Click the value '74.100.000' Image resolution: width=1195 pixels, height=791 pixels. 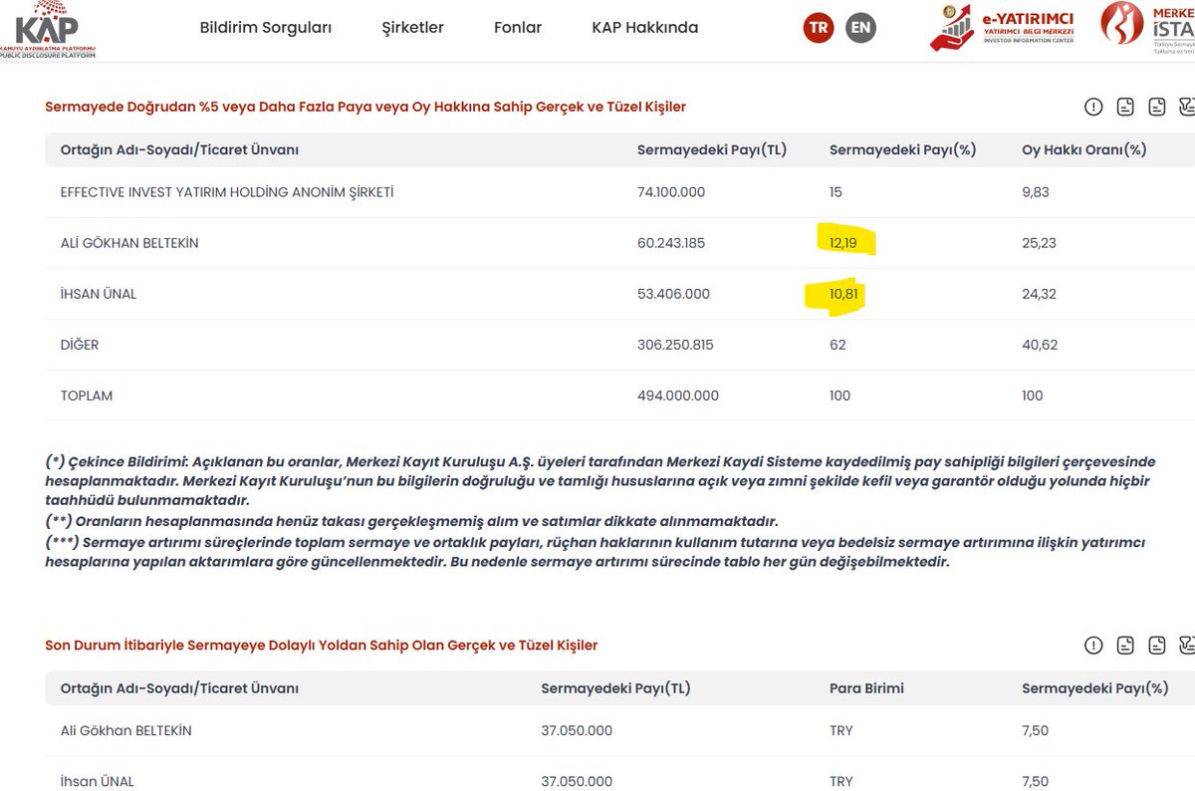point(671,192)
